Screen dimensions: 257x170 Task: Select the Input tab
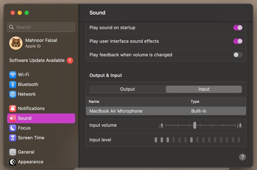pos(204,89)
